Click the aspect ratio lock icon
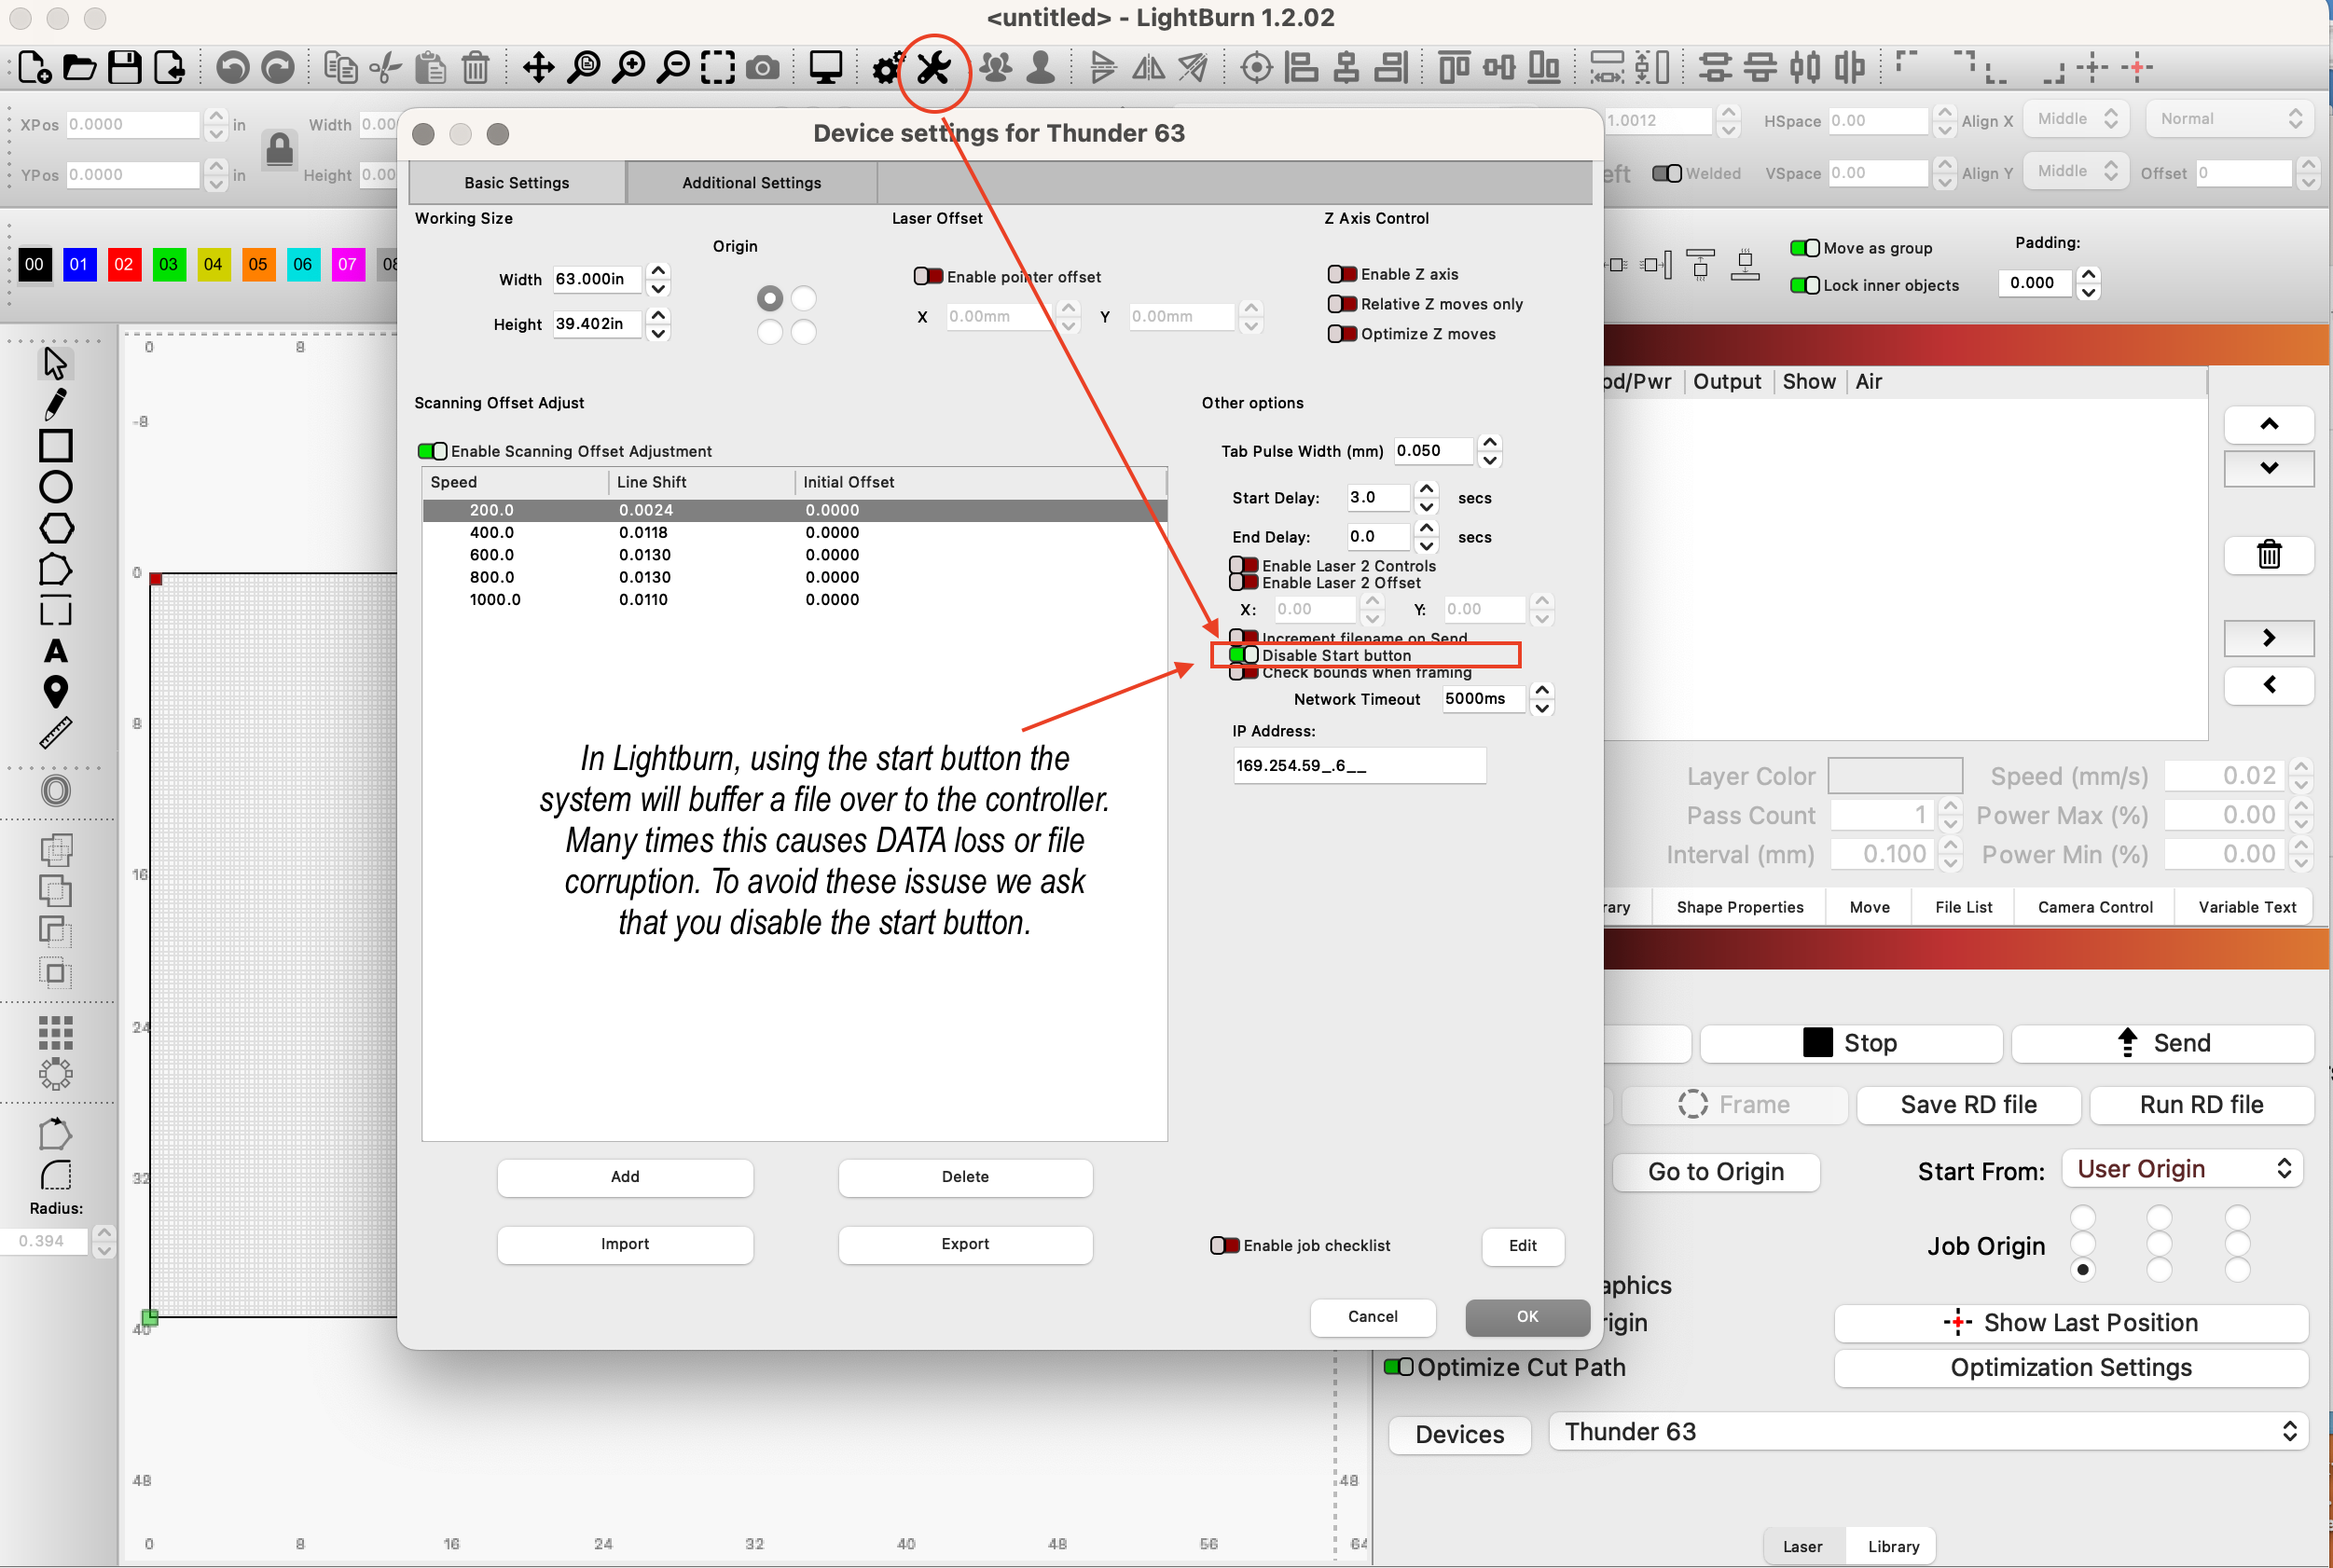This screenshot has width=2333, height=1568. (x=279, y=150)
